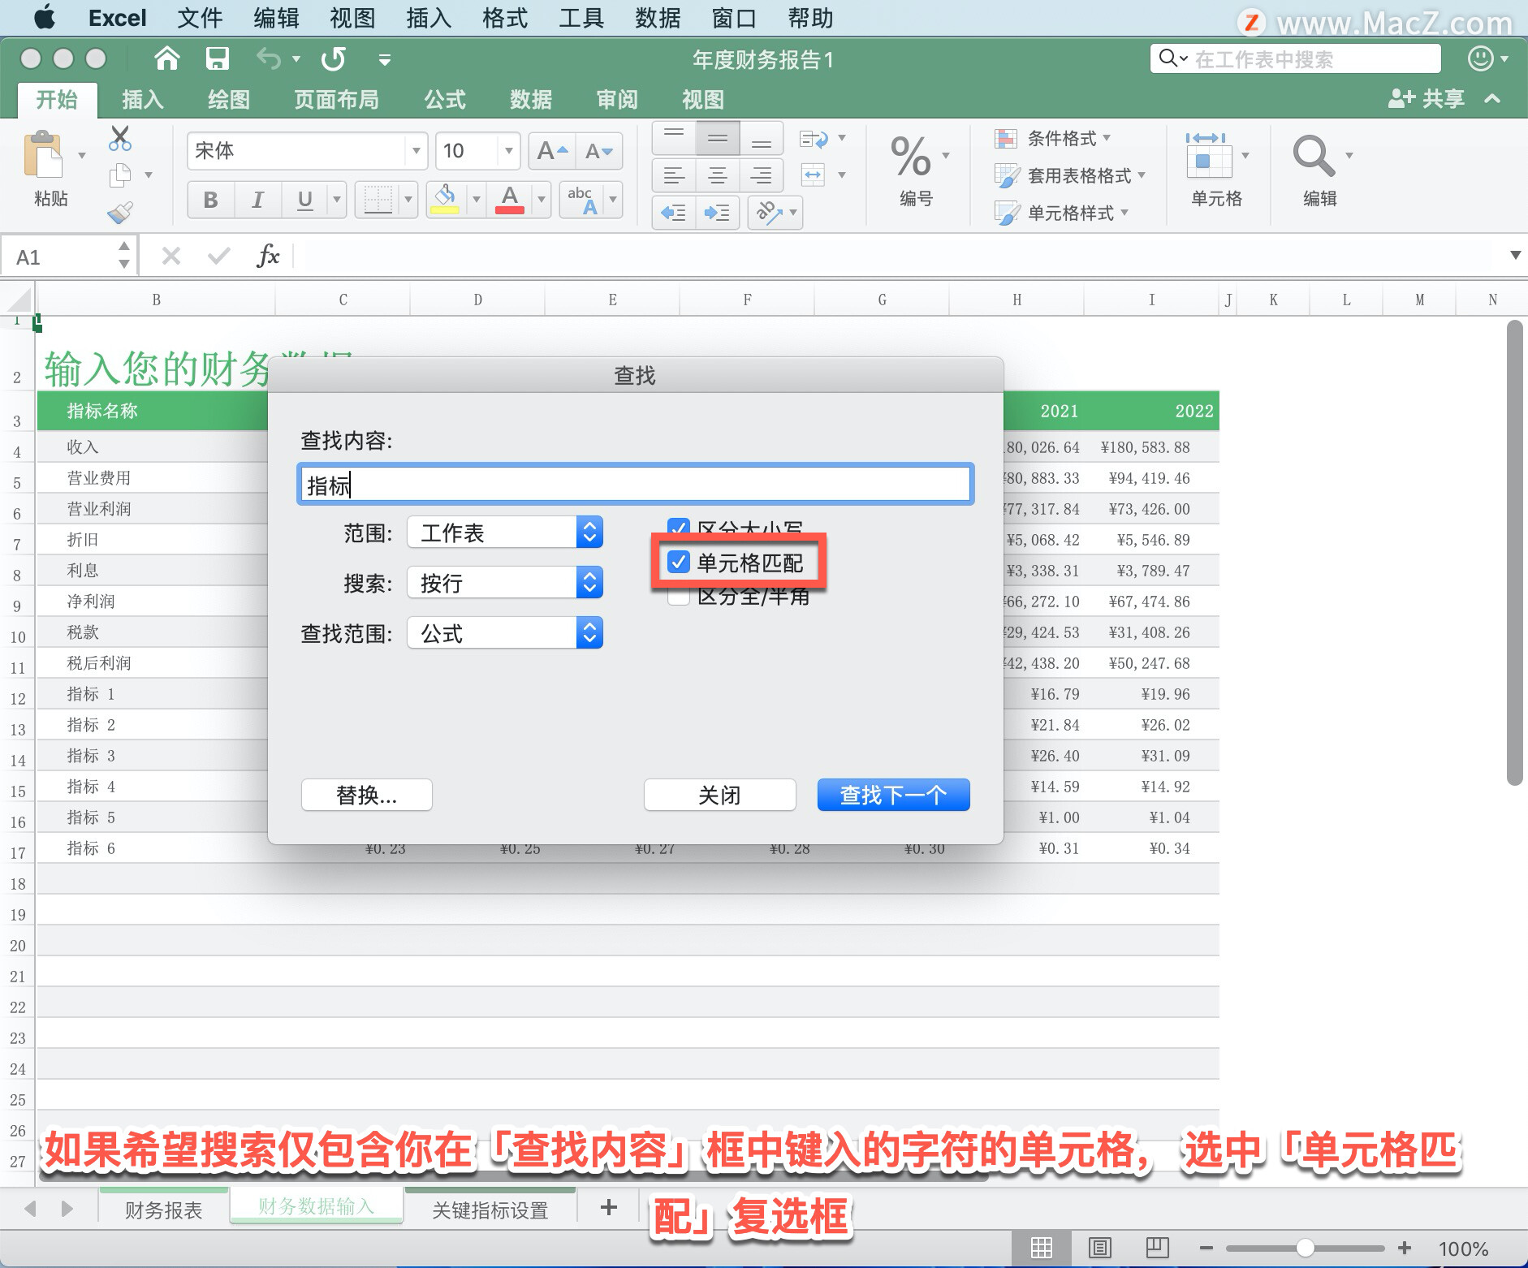The height and width of the screenshot is (1268, 1528).
Task: Switch to the 关键指标设置 sheet tab
Action: tap(490, 1210)
